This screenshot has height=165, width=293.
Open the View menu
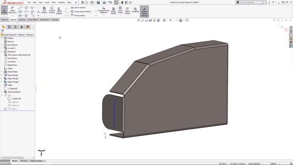[x=40, y=2]
